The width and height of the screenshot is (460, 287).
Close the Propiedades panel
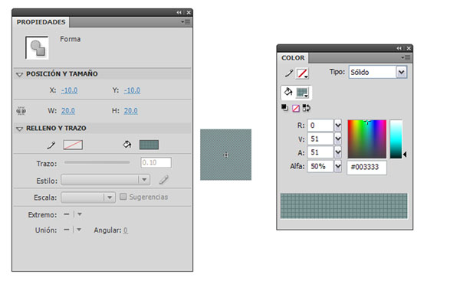(189, 12)
